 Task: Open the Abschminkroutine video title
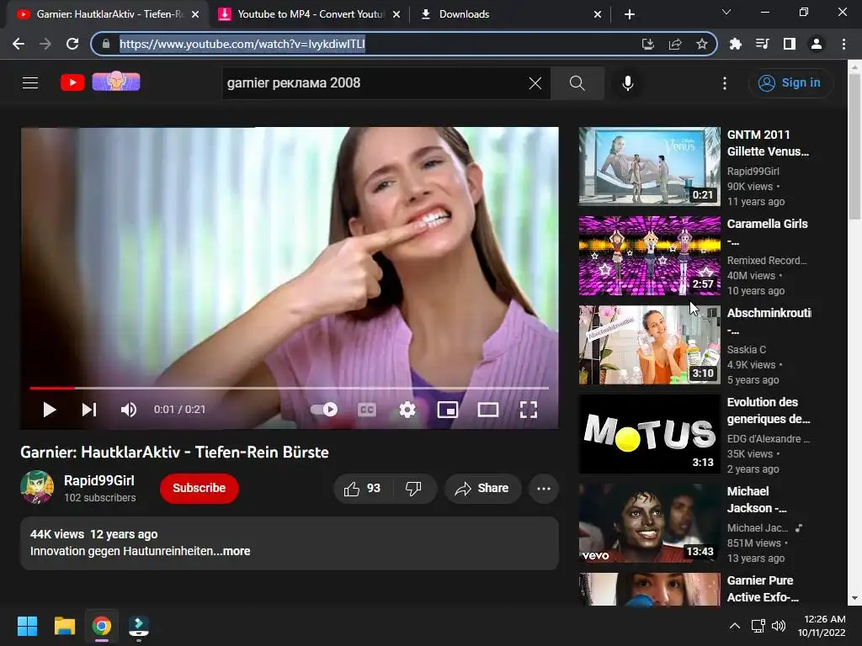click(769, 321)
